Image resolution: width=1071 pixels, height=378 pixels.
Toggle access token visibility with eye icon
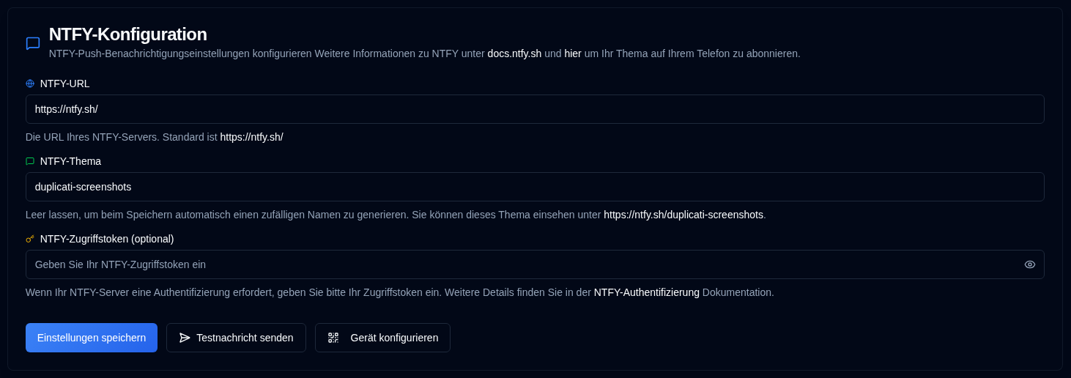(1030, 264)
